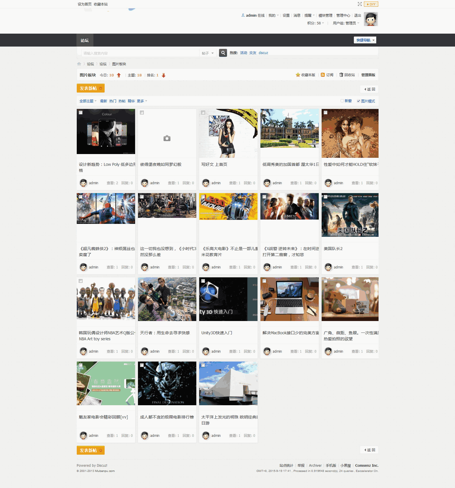Image resolution: width=455 pixels, height=488 pixels.
Task: Click admin avatar under 性爱中如何才能HOLD住 post
Action: point(328,183)
